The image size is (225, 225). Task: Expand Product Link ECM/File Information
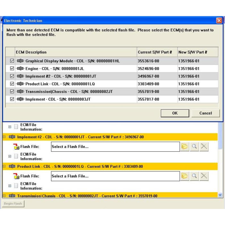click(10, 186)
